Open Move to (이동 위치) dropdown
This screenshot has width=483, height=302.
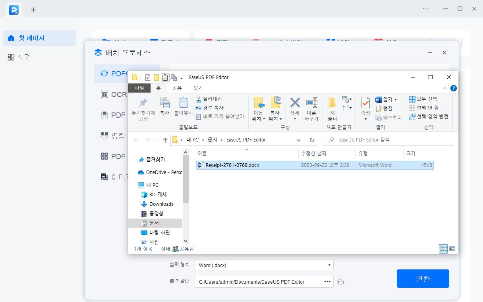(258, 109)
